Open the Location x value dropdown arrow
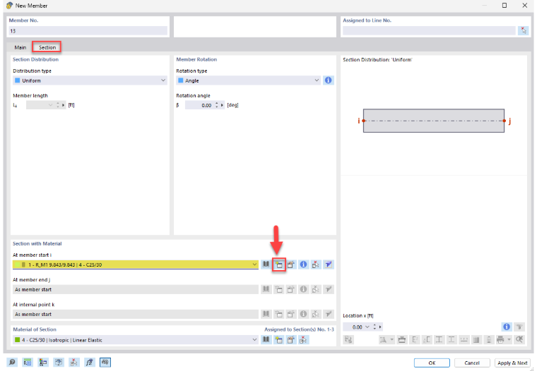The height and width of the screenshot is (371, 537). [x=367, y=327]
